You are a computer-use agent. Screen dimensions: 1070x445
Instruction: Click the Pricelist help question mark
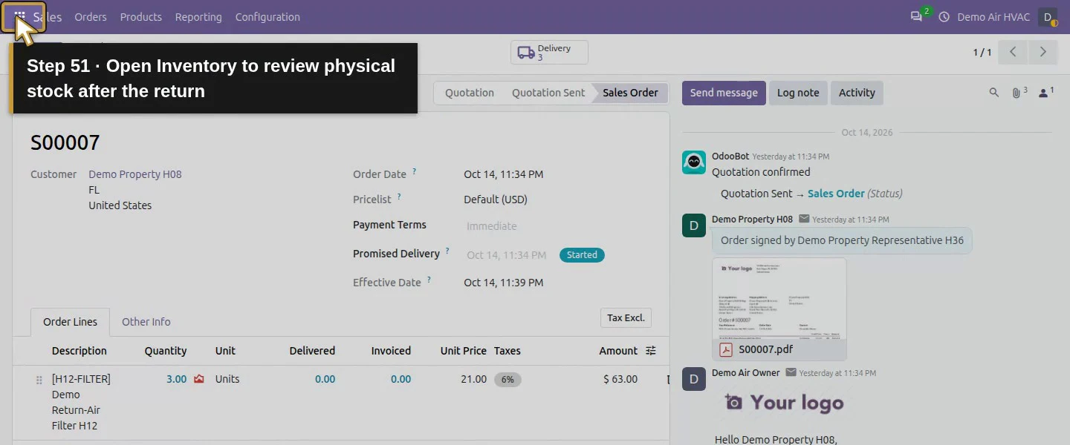pos(399,197)
